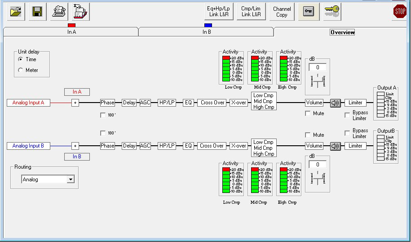The image size is (411, 242).
Task: Click the gold key icon
Action: (331, 12)
